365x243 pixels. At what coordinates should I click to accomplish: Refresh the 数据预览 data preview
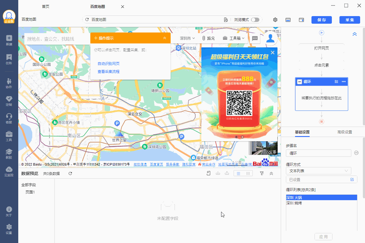coord(70,173)
